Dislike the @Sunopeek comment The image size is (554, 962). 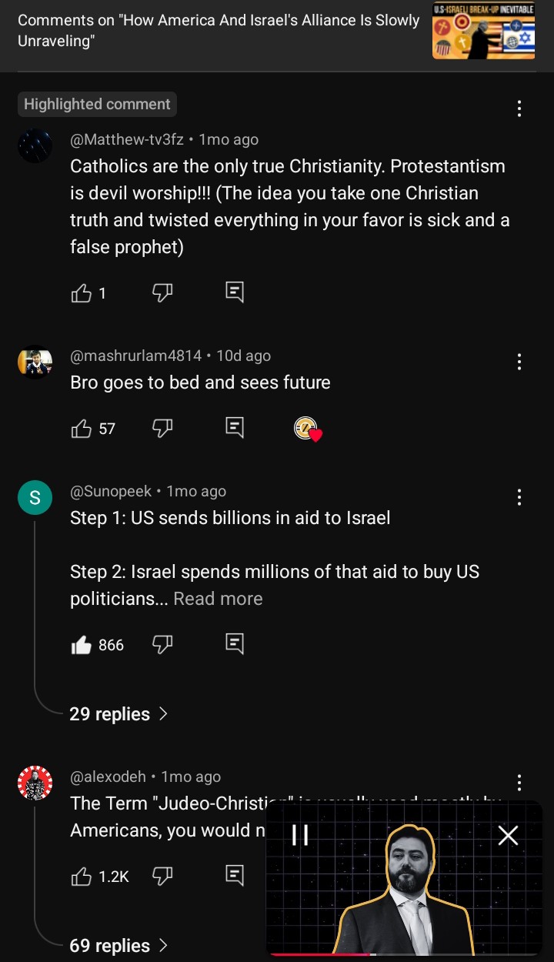pos(162,645)
